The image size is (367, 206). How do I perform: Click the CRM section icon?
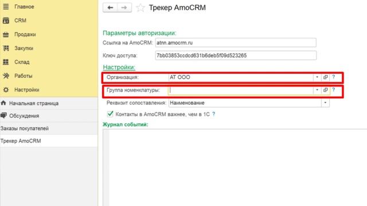click(6, 21)
